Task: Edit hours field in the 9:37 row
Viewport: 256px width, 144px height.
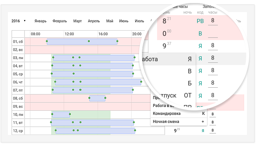Action: tap(213, 46)
